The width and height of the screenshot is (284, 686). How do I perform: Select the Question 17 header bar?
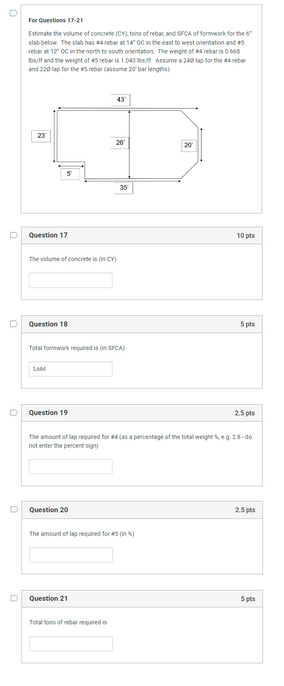click(x=142, y=235)
